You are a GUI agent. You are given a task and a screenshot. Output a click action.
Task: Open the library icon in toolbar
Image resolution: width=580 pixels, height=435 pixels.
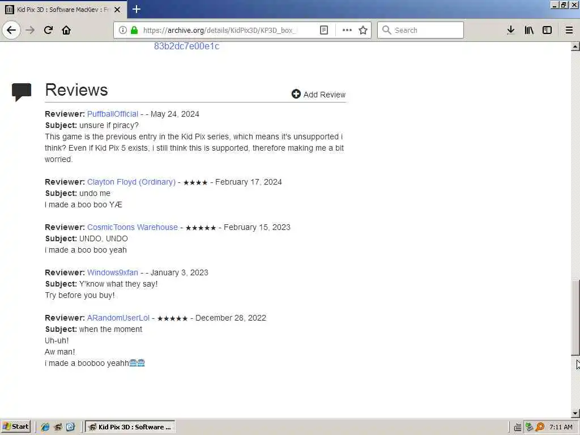529,30
